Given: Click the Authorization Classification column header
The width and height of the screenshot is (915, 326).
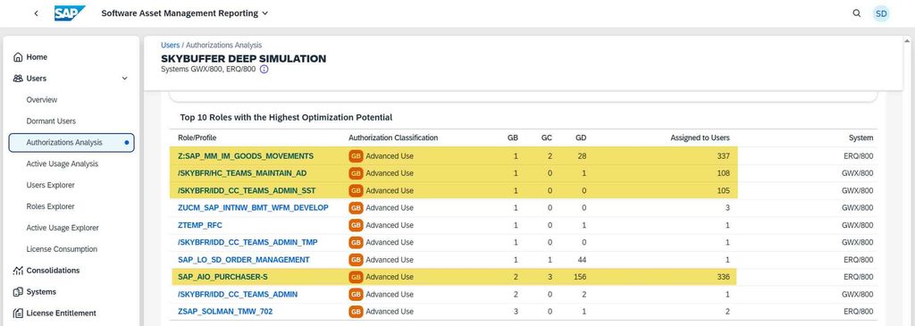Looking at the screenshot, I should pyautogui.click(x=393, y=138).
